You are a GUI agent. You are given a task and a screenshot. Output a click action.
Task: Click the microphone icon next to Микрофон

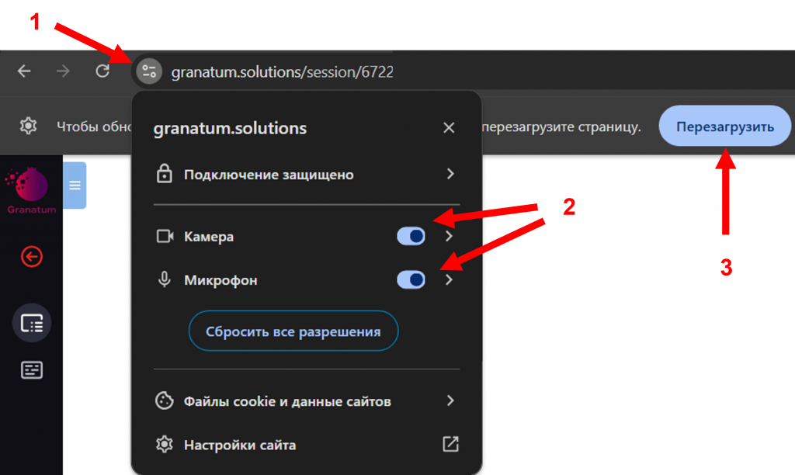165,279
